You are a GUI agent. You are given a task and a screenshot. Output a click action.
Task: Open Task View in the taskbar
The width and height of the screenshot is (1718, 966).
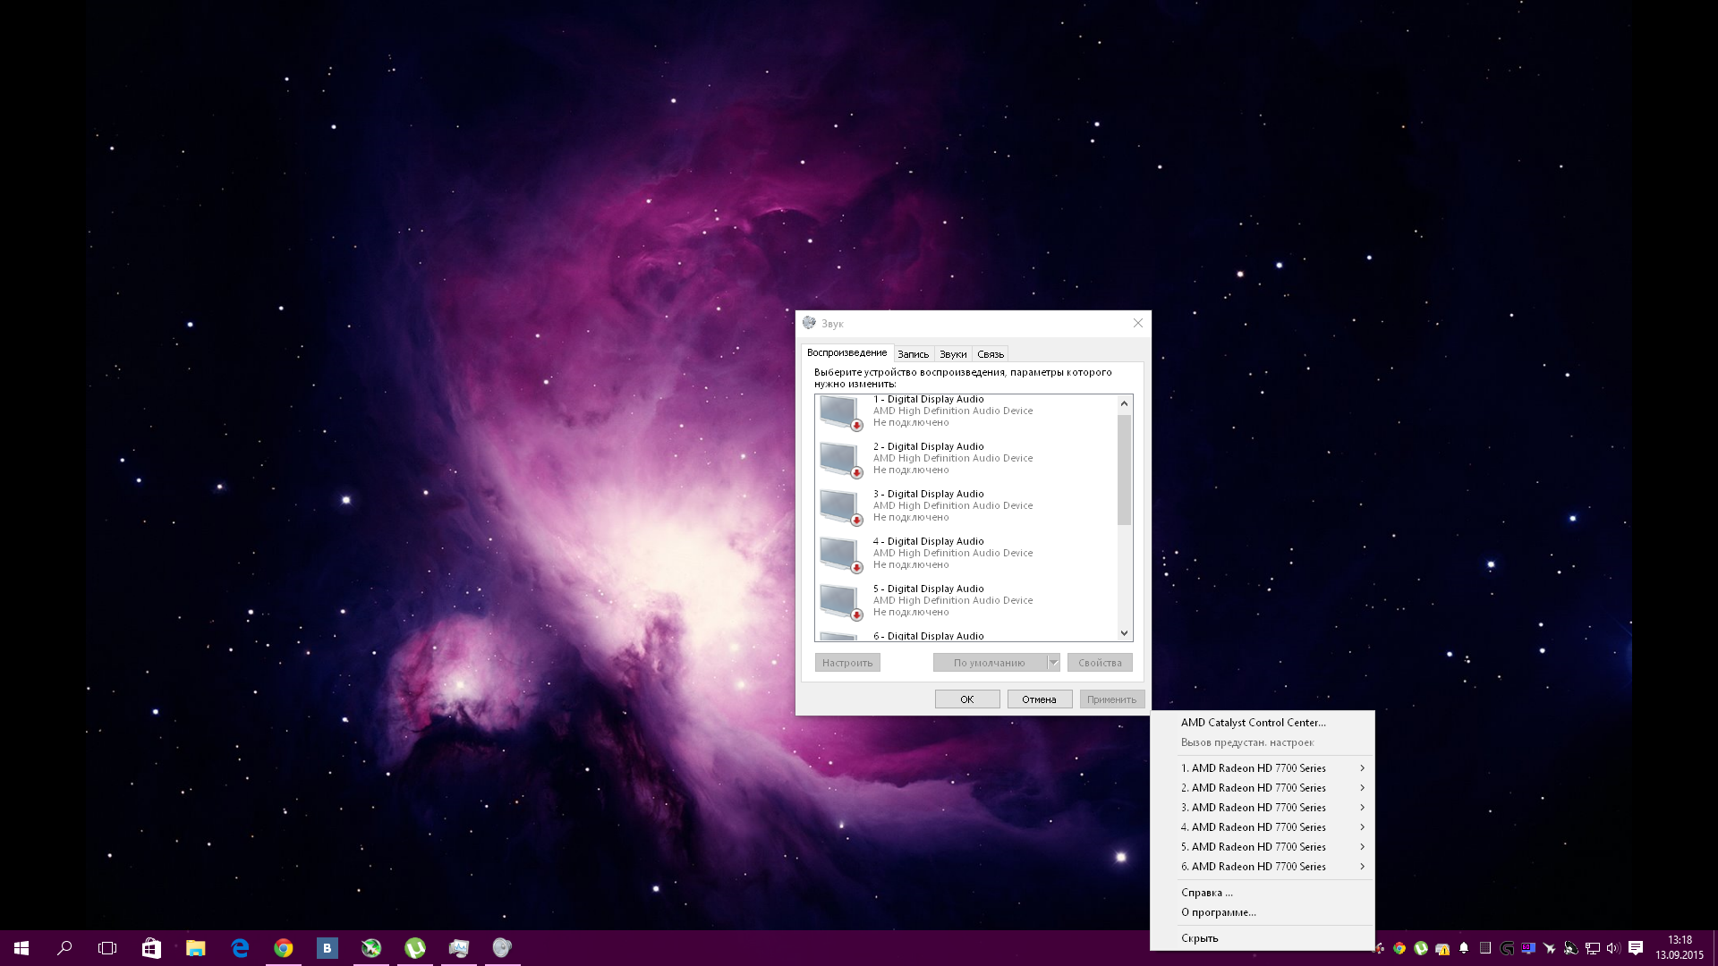(x=107, y=948)
